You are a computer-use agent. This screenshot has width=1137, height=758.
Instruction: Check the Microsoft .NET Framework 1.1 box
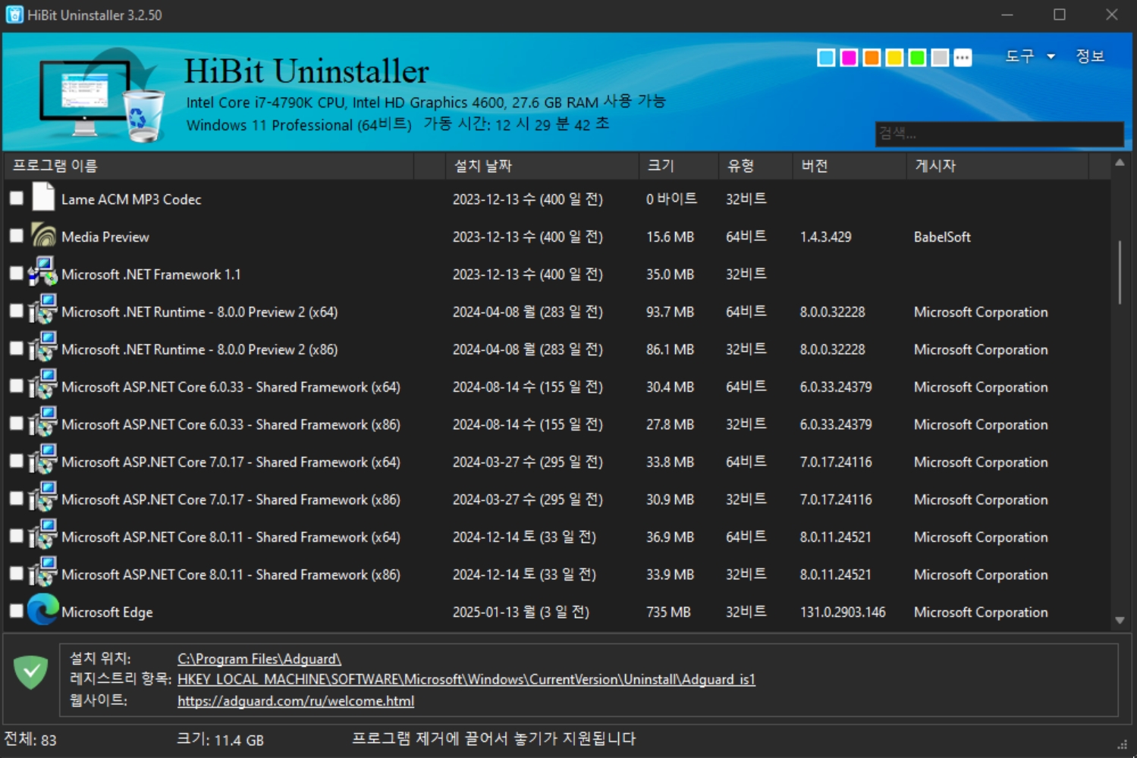coord(16,273)
